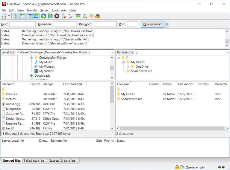Screen dimensions: 230x170
Task: Toggle synchronized browsing
Action: click(x=91, y=16)
